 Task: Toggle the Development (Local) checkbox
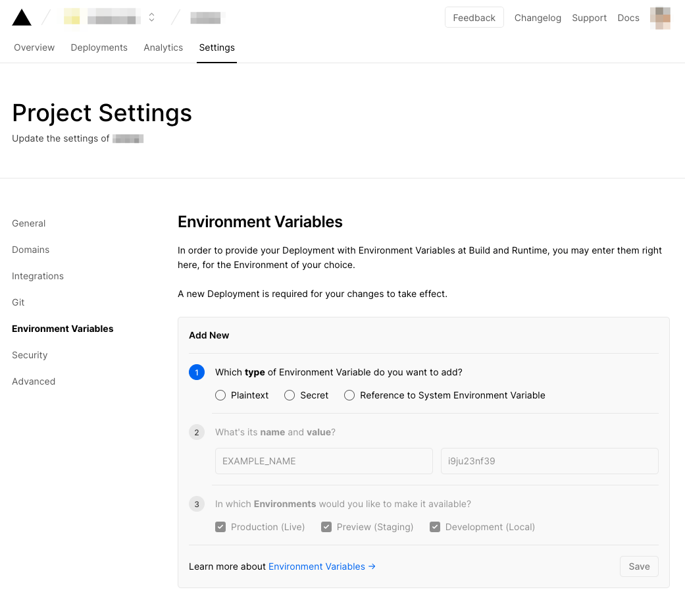435,527
